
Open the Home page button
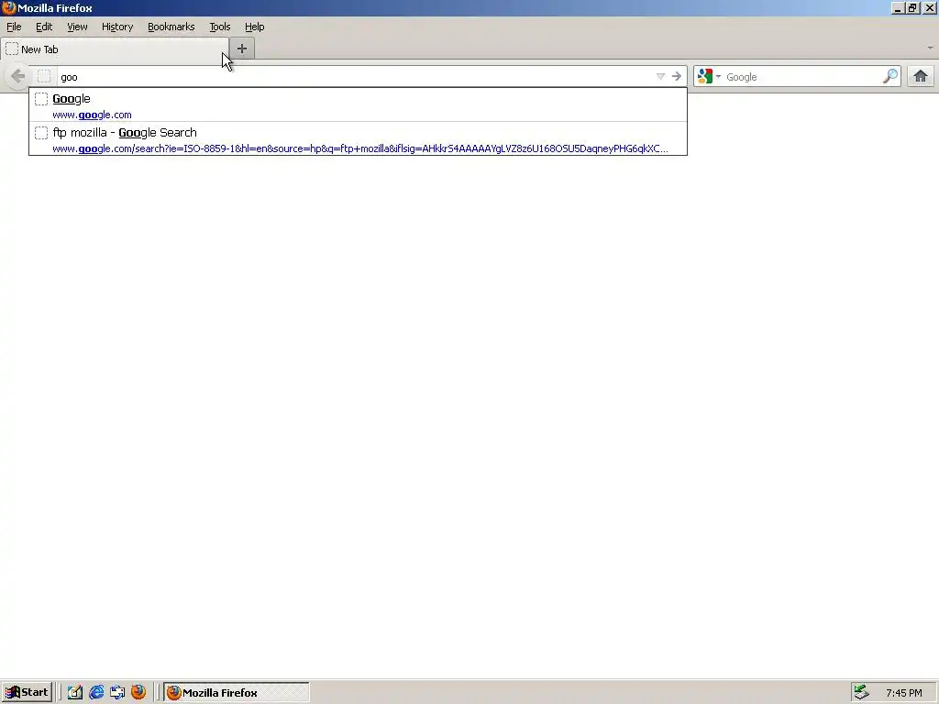(x=921, y=76)
